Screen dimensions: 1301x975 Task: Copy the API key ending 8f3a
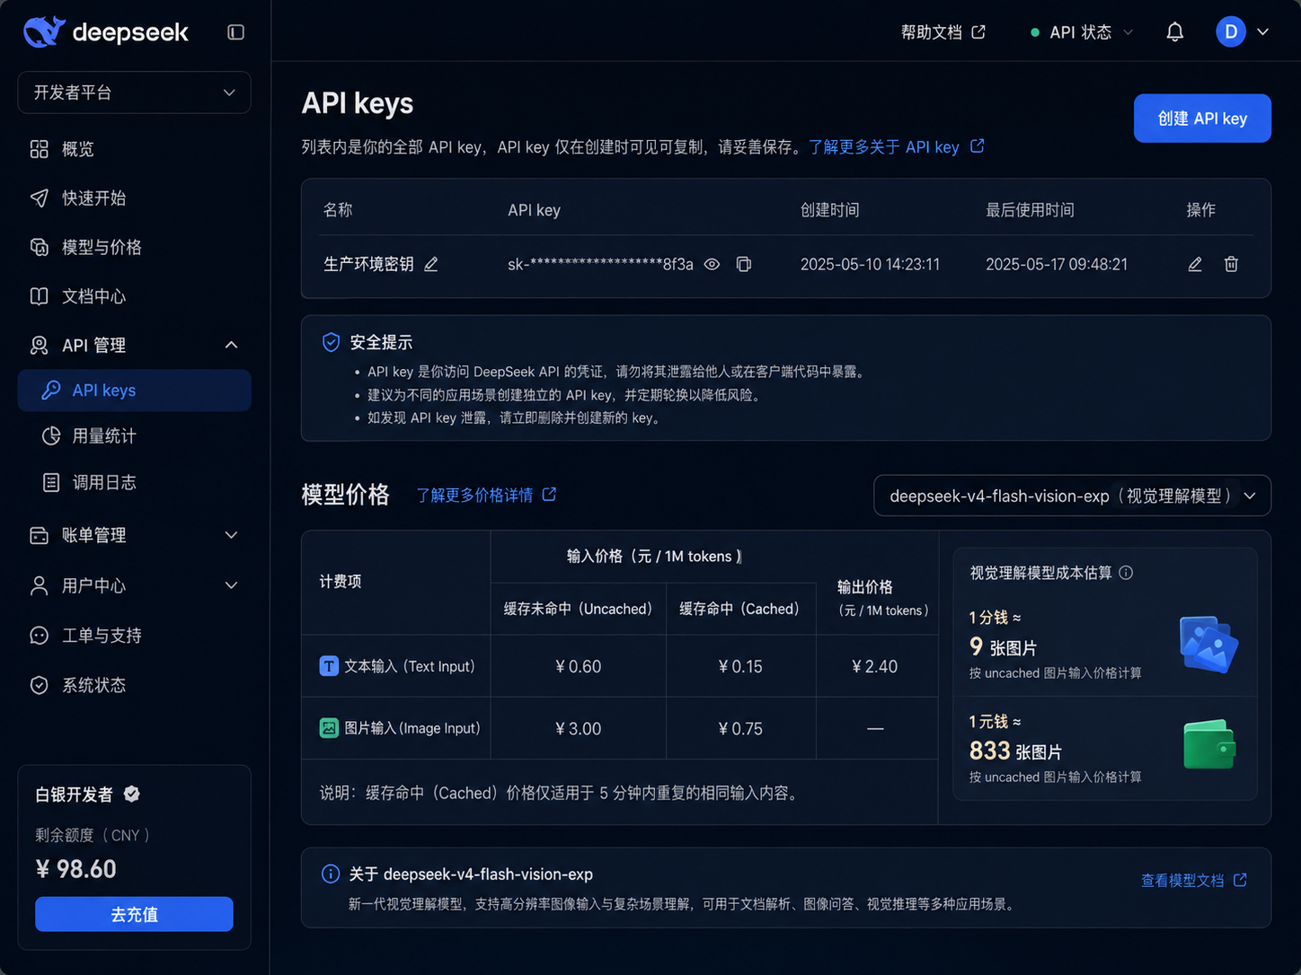pos(743,264)
